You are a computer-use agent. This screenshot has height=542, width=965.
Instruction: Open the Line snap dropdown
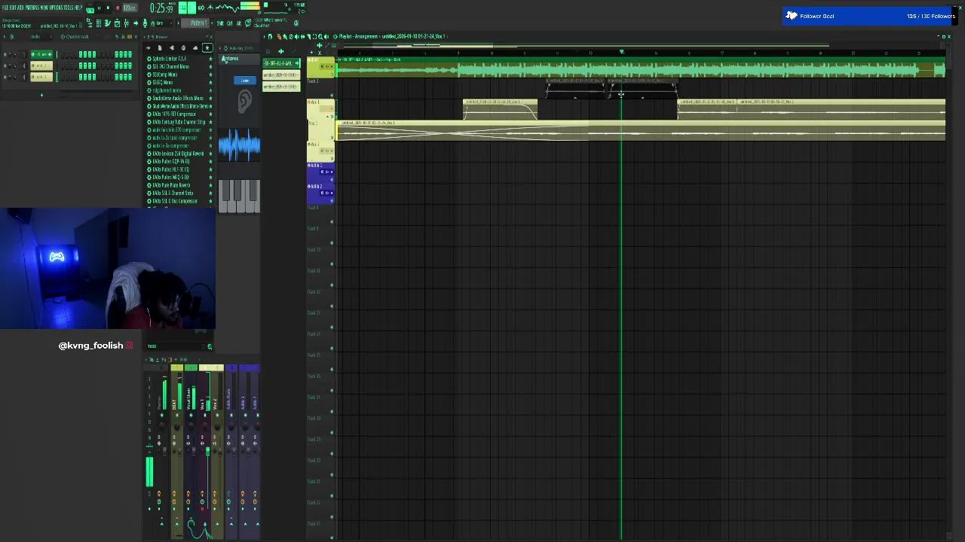161,23
